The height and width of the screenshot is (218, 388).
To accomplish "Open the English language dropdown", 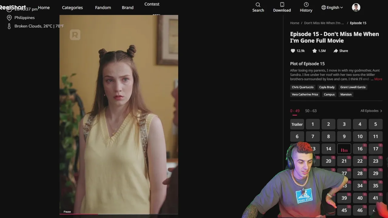I will tap(332, 8).
